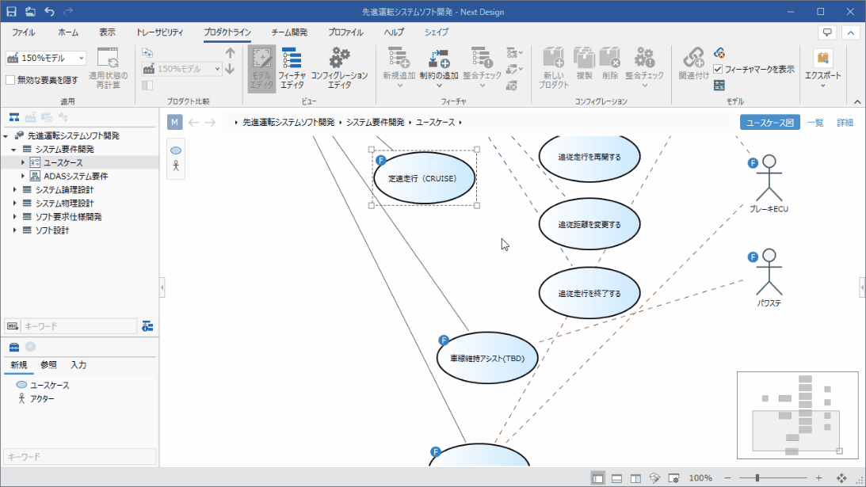Screen dimensions: 866x487
Task: Click the toolbox keyword field at bottom
Action: (x=79, y=457)
